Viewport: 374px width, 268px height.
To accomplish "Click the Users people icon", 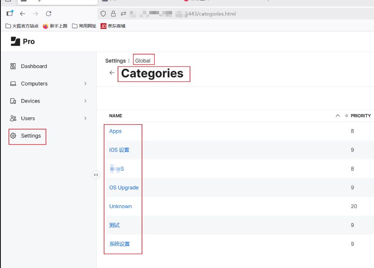I will click(13, 118).
